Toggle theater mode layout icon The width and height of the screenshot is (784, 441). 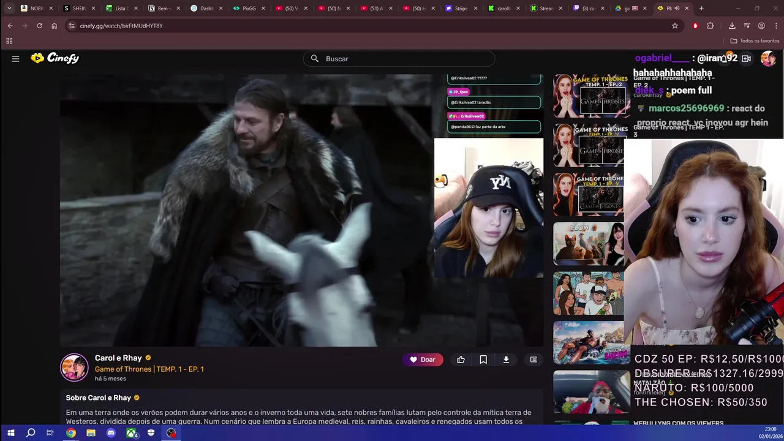click(x=533, y=360)
